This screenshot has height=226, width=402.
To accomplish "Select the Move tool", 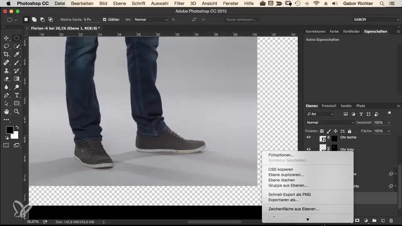I will tap(6, 38).
